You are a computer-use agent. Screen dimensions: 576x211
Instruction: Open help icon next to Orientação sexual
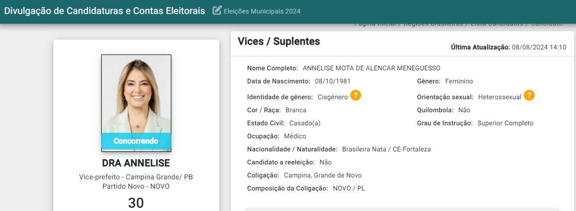coord(529,96)
